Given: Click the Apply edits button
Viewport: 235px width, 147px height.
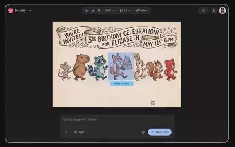Looking at the screenshot, I should (160, 132).
